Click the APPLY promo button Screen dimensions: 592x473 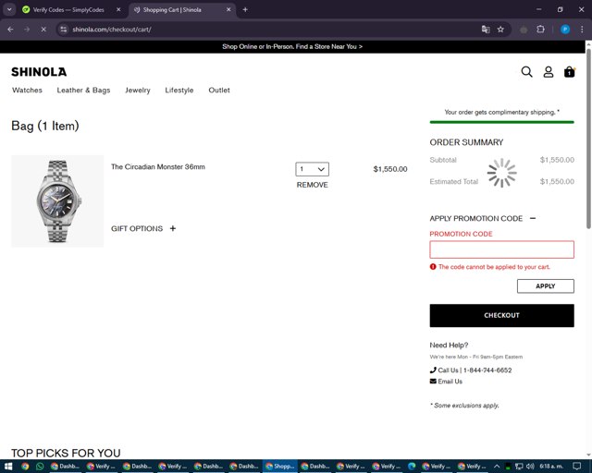(x=546, y=285)
